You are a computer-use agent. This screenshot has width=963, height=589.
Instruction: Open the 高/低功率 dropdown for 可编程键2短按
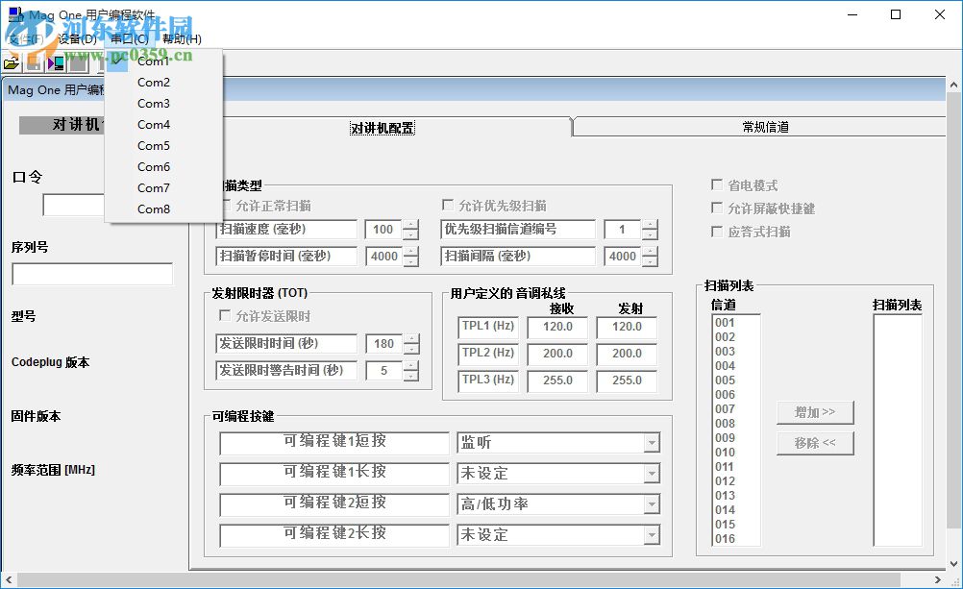(653, 504)
